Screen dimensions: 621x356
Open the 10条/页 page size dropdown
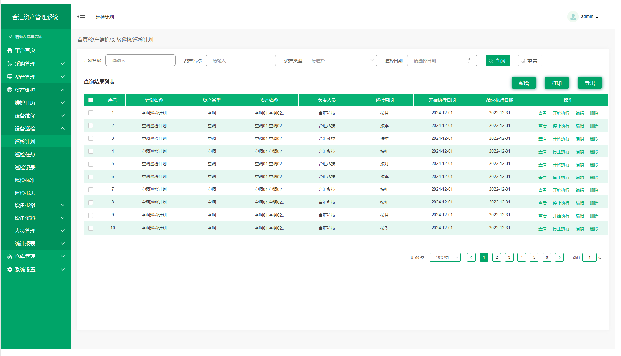click(x=445, y=257)
